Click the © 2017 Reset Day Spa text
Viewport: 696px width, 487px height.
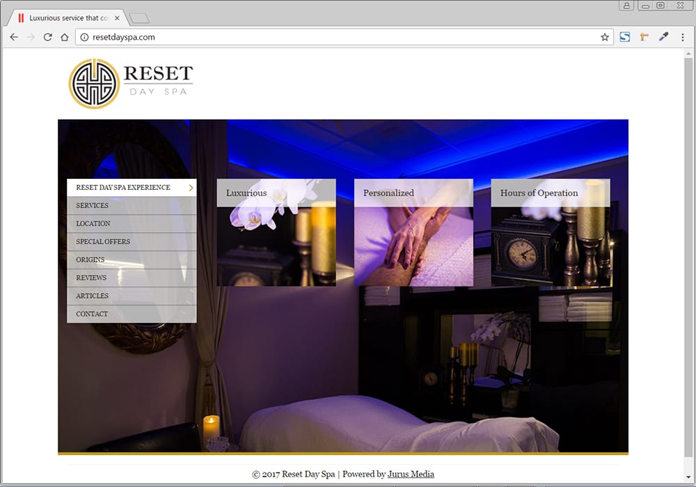pyautogui.click(x=294, y=474)
